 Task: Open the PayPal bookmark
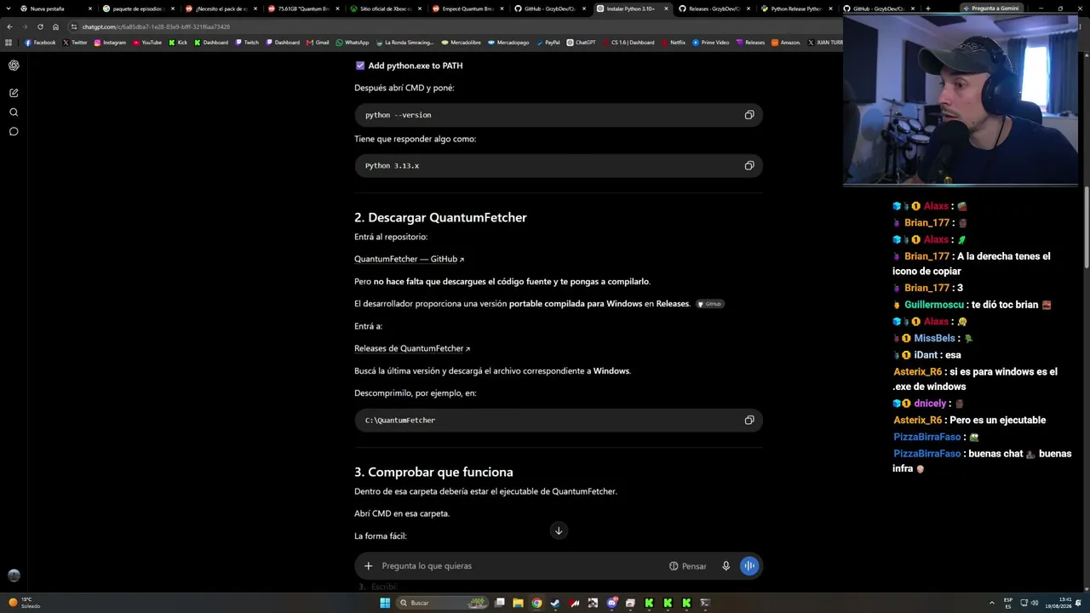click(548, 43)
